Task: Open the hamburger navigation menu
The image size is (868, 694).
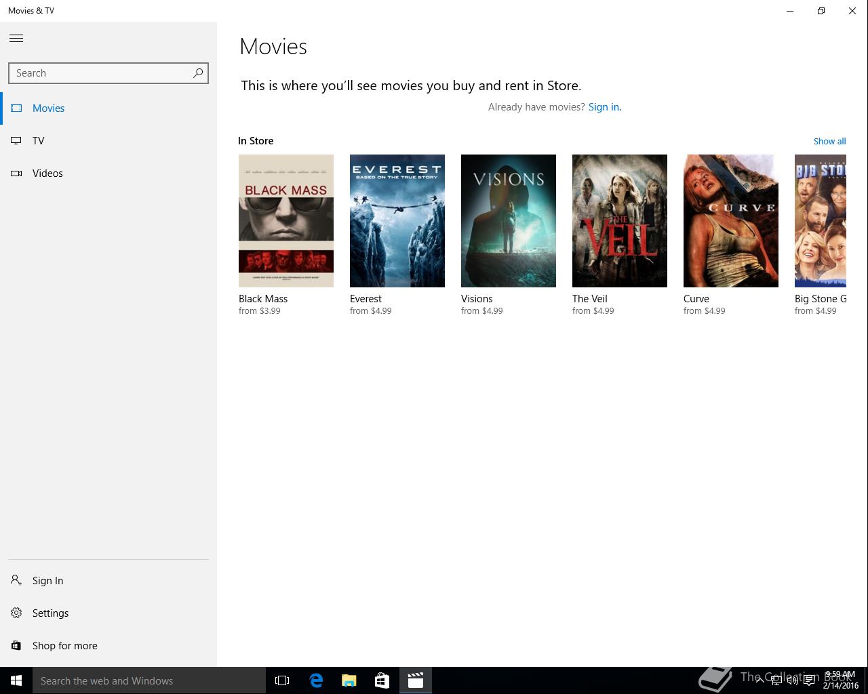Action: (x=16, y=39)
